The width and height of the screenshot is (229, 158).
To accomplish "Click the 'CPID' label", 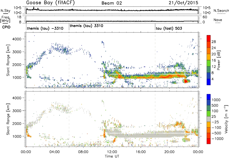I will (x=6, y=27).
